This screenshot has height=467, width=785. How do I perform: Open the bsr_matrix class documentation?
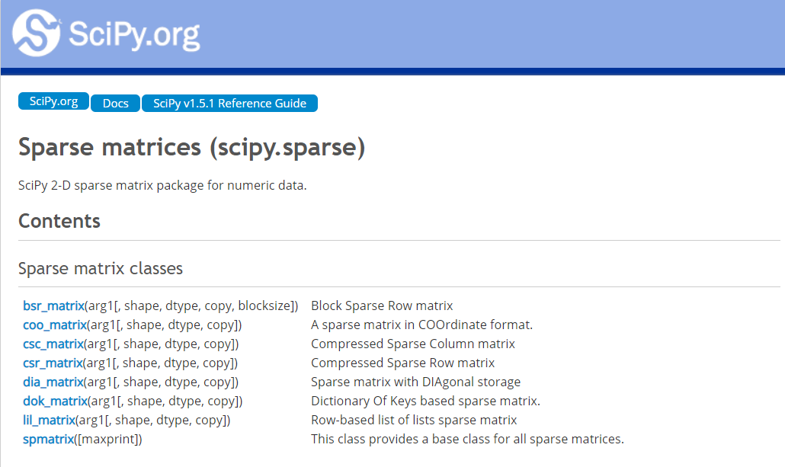pyautogui.click(x=53, y=305)
